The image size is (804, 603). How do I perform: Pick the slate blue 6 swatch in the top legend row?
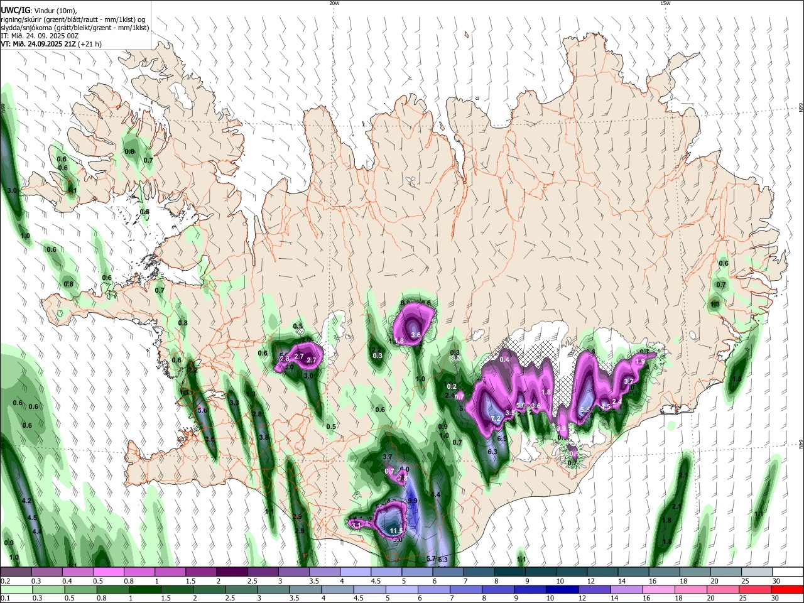tap(448, 572)
